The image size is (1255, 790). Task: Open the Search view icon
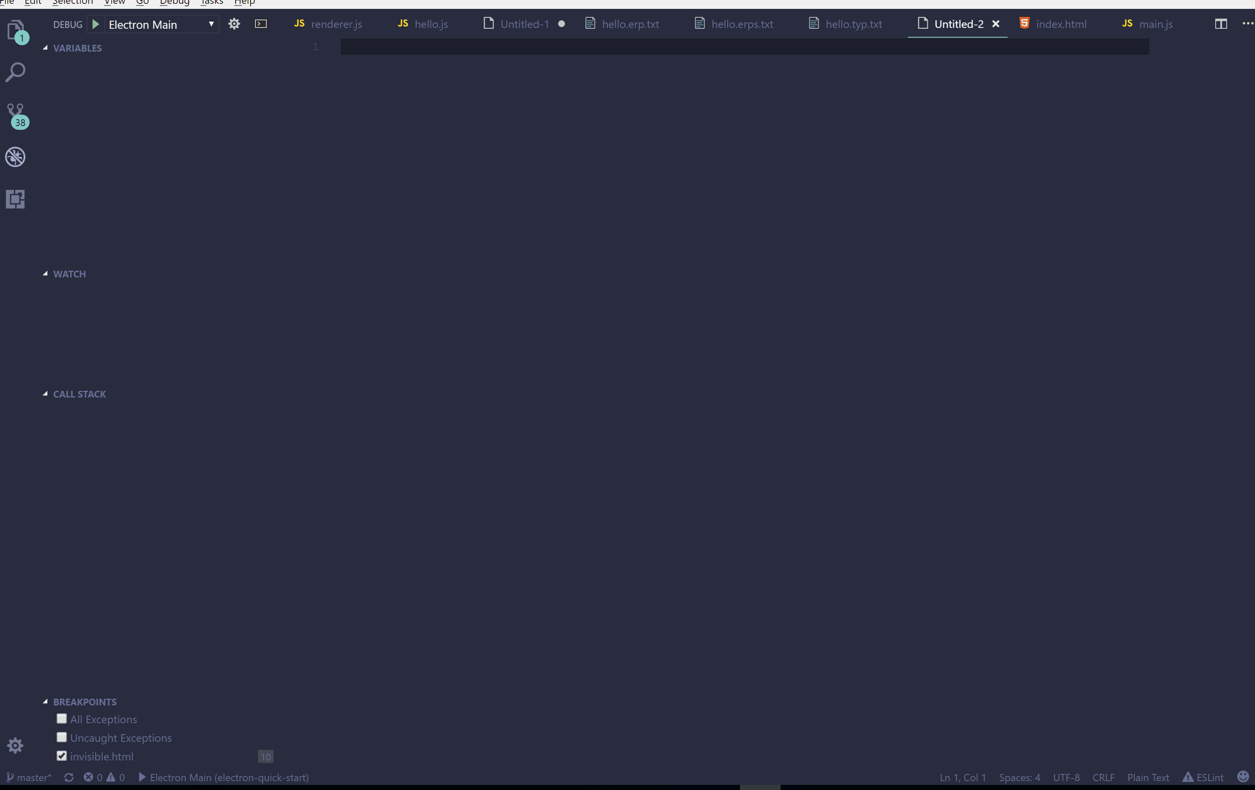pos(16,72)
